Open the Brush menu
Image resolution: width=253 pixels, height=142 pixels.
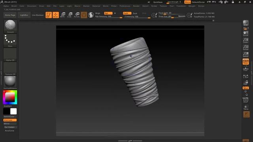tap(14, 6)
